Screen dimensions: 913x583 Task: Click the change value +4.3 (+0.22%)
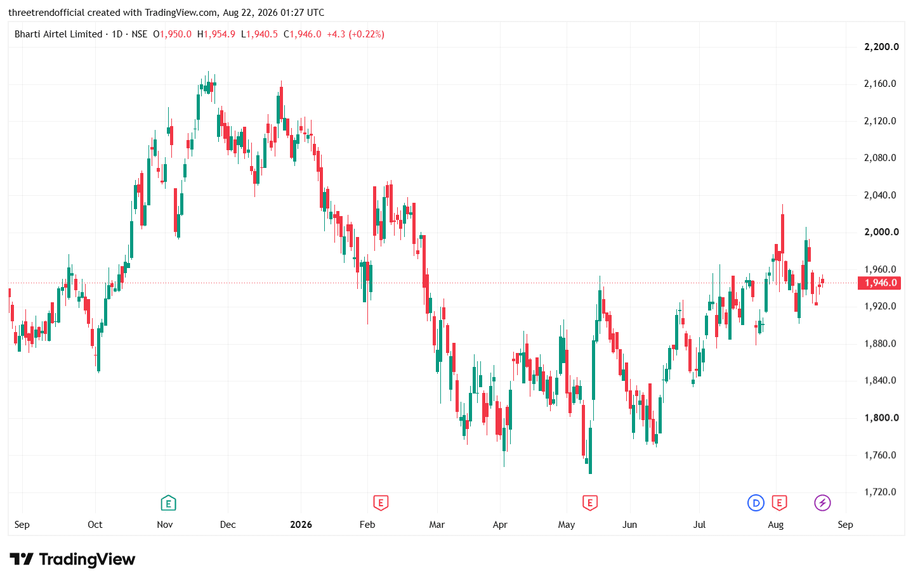(x=355, y=34)
